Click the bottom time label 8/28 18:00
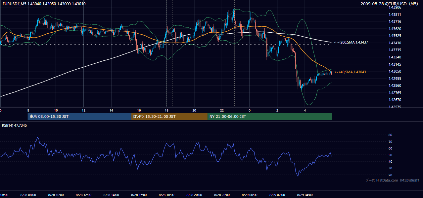This screenshot has height=198, width=423. pyautogui.click(x=166, y=195)
